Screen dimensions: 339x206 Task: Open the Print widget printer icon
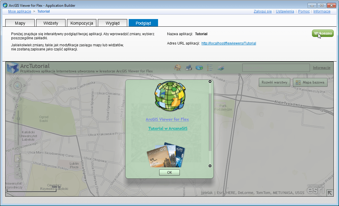pos(189,67)
